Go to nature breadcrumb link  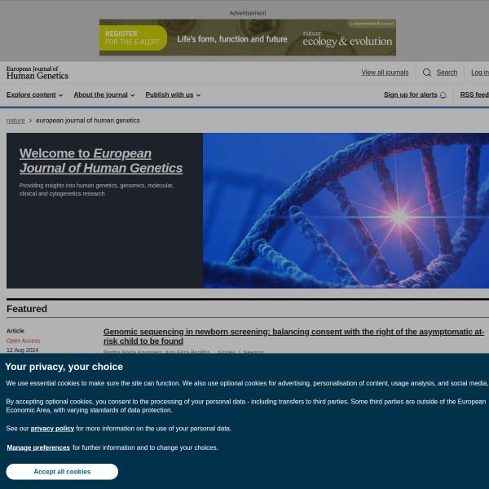pos(15,121)
